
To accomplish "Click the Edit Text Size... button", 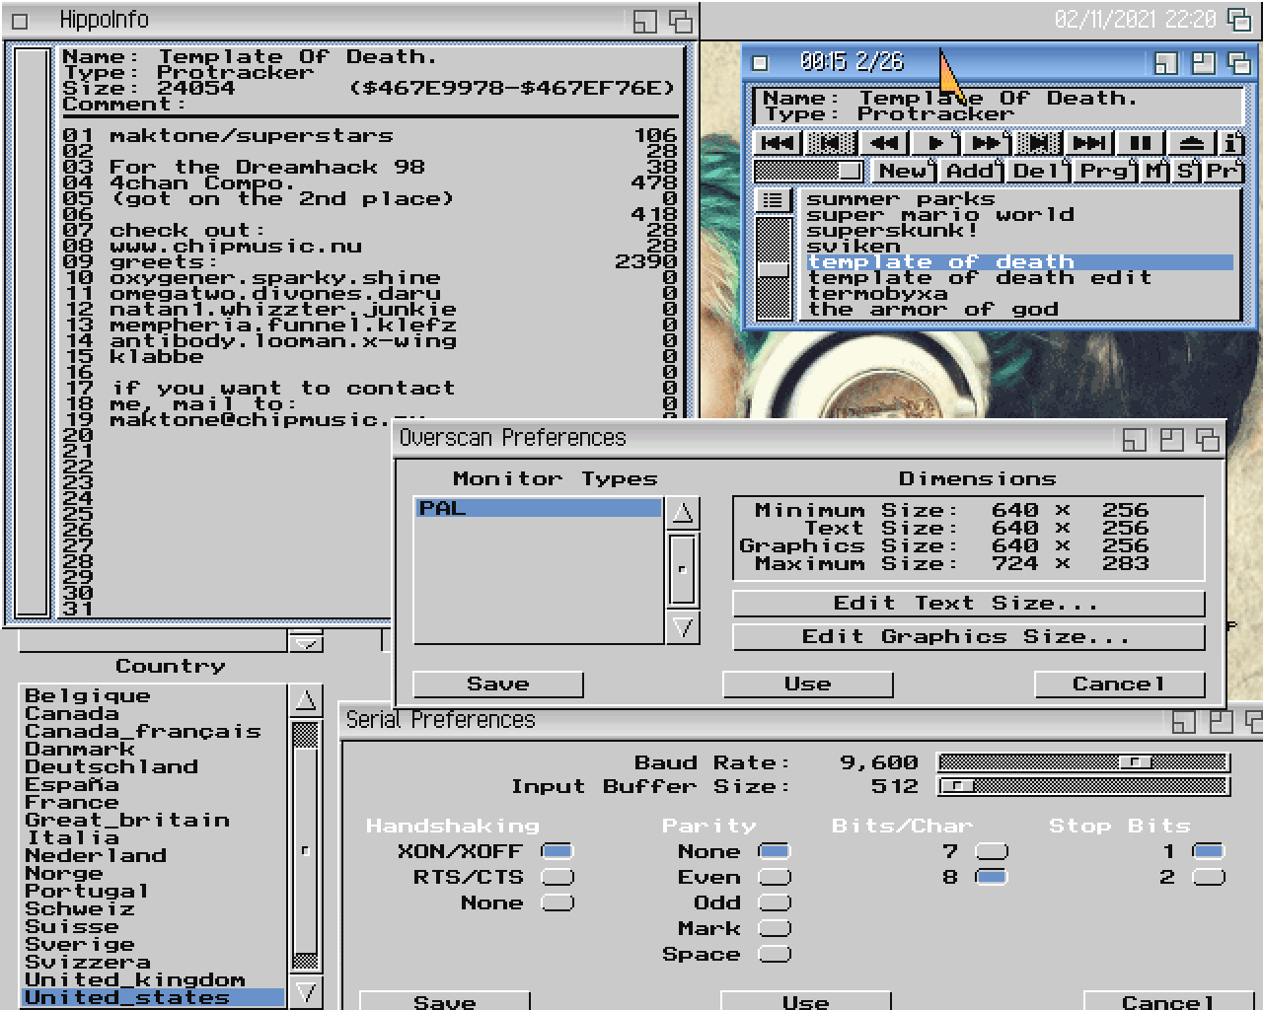I will (968, 604).
